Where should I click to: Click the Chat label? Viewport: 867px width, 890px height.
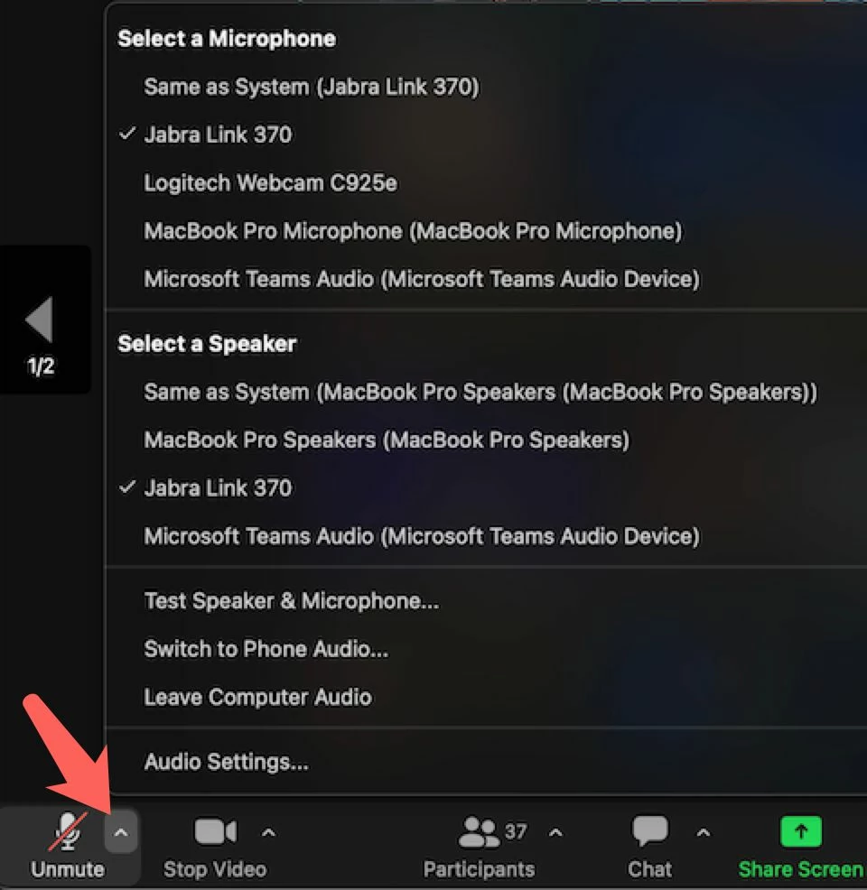[x=649, y=869]
